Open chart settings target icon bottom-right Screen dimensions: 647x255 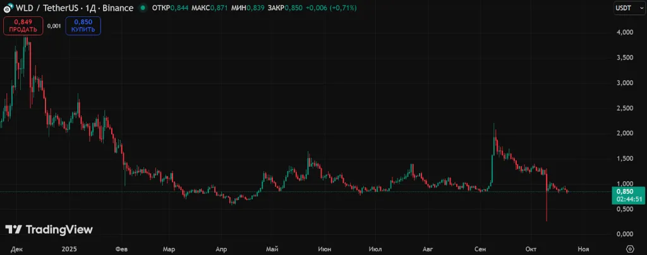(629, 248)
